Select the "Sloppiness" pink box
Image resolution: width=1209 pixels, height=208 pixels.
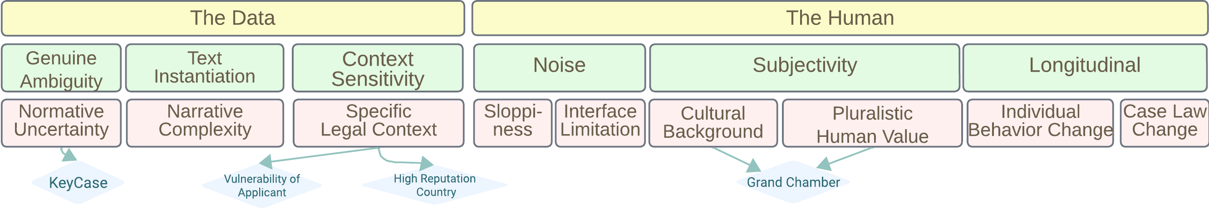512,123
